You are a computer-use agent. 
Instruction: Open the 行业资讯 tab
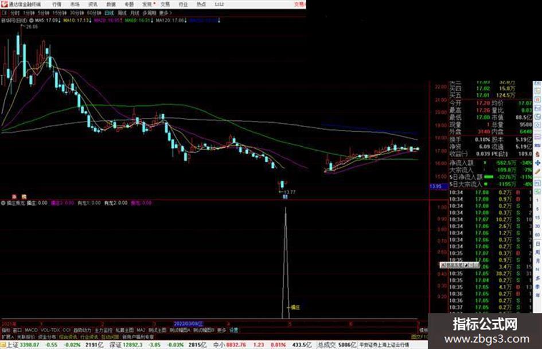pyautogui.click(x=89, y=336)
